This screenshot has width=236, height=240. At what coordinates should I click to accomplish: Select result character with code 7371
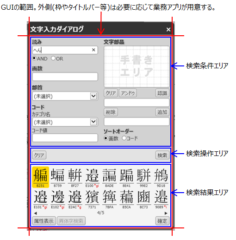92,199
